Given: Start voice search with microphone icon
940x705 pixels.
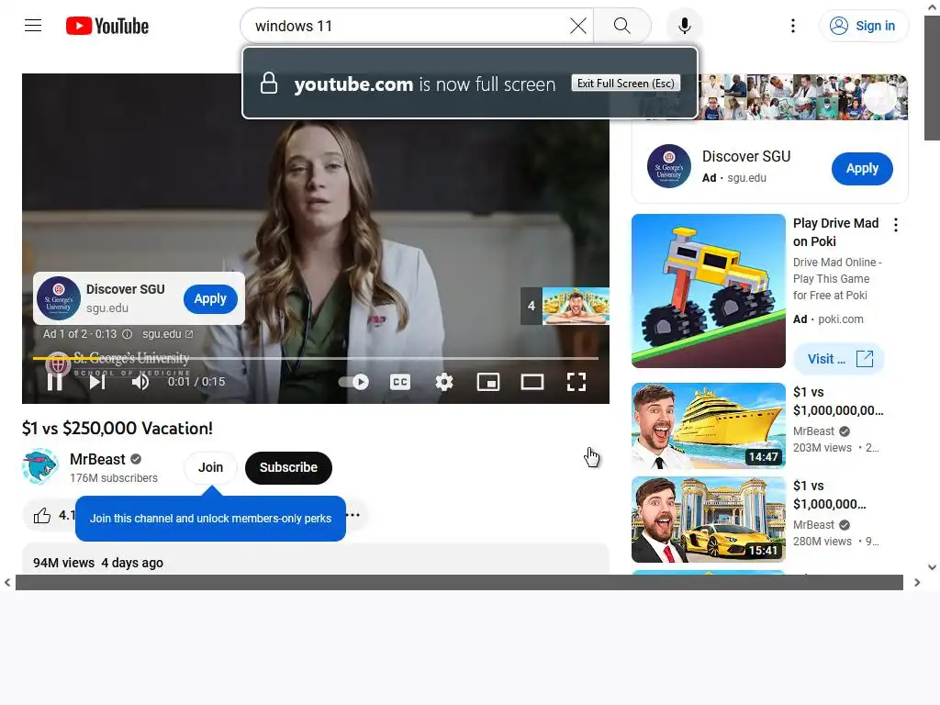Looking at the screenshot, I should 684,26.
